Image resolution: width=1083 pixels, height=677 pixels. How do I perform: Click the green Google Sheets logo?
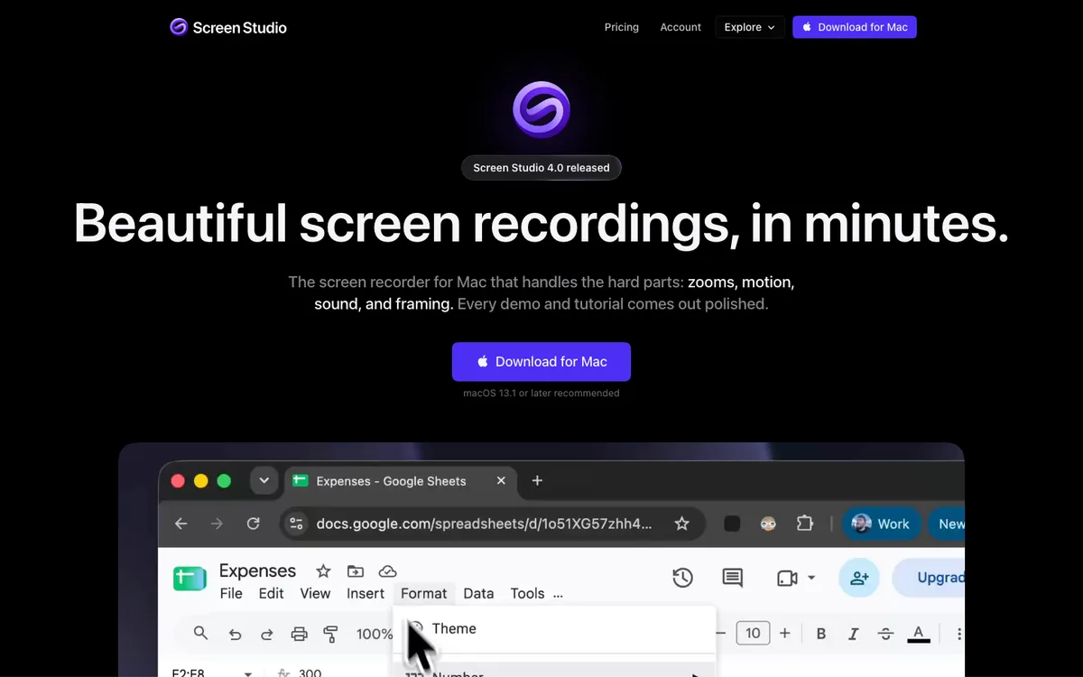tap(190, 579)
